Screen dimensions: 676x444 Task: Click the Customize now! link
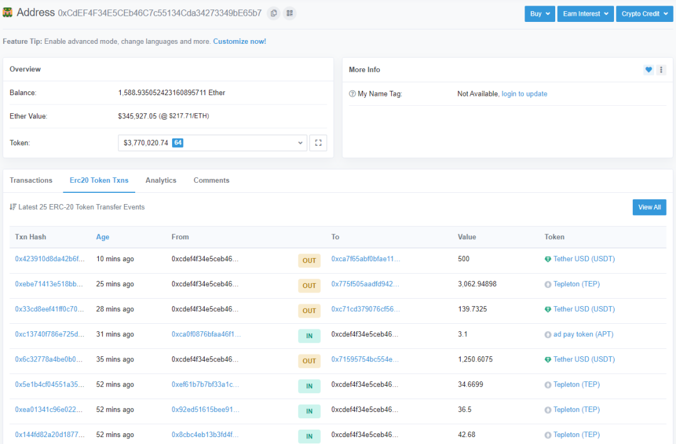pyautogui.click(x=239, y=41)
